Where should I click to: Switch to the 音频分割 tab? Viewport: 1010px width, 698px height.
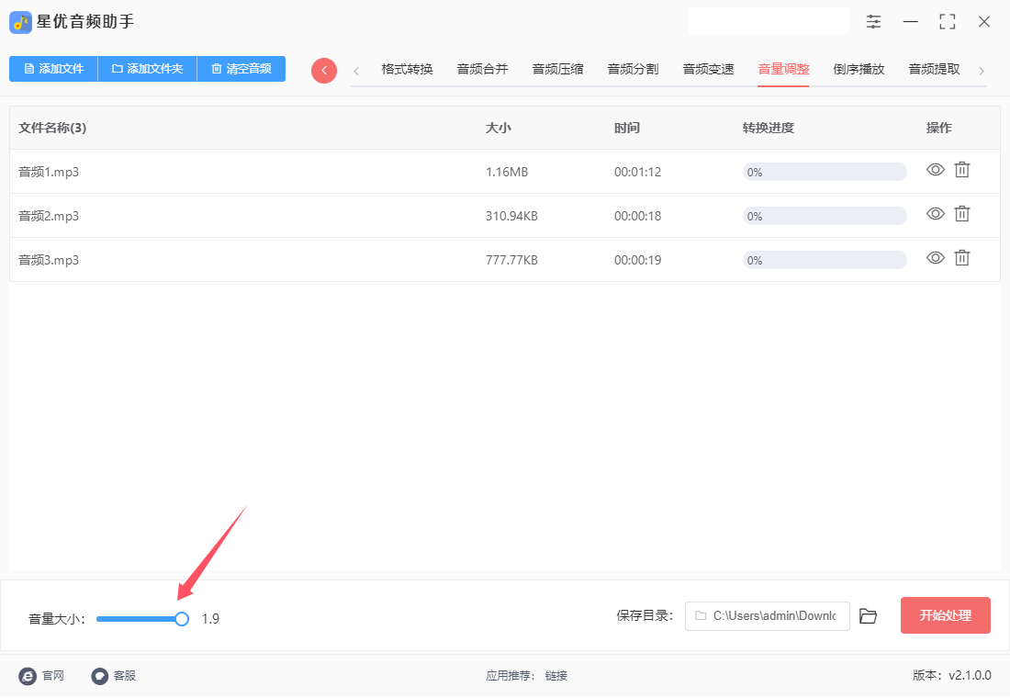pos(634,69)
